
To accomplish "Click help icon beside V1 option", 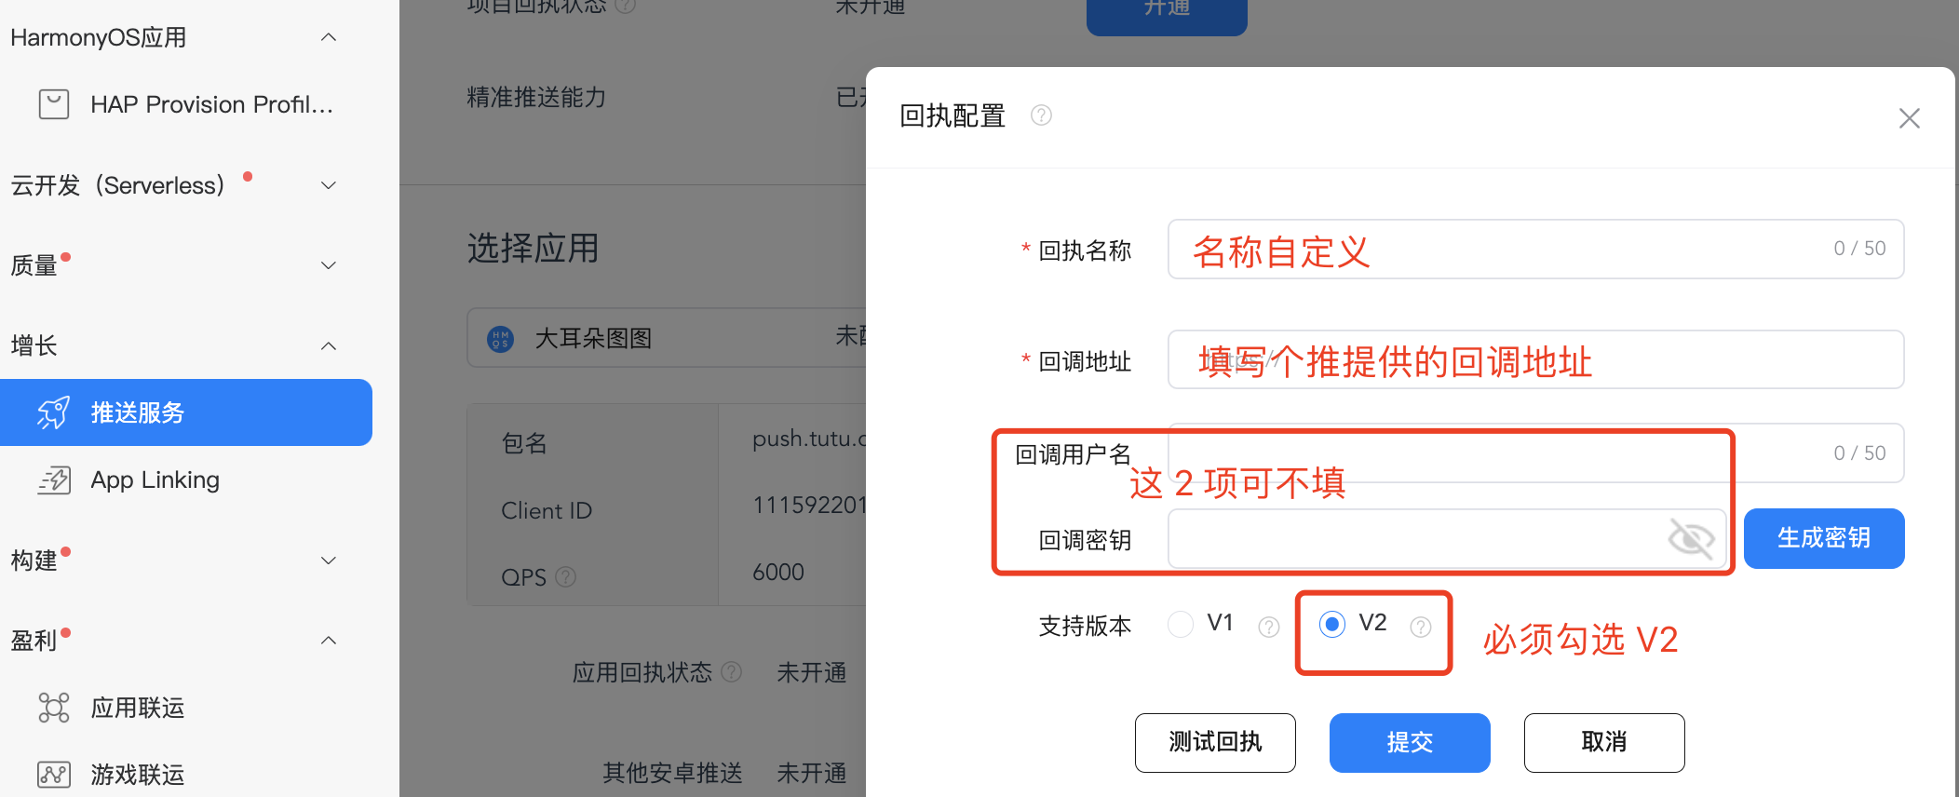I will [1268, 627].
